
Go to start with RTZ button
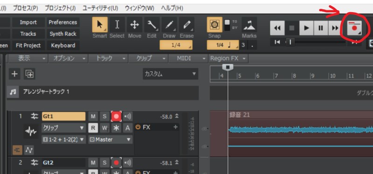(x=277, y=42)
